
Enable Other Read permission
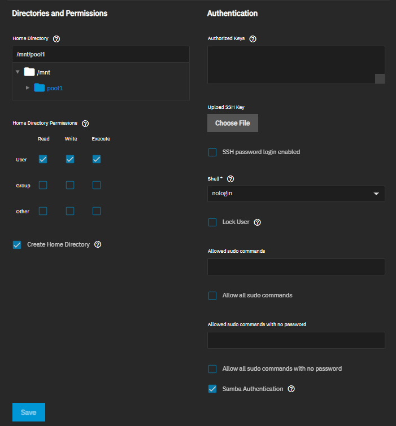(x=43, y=211)
